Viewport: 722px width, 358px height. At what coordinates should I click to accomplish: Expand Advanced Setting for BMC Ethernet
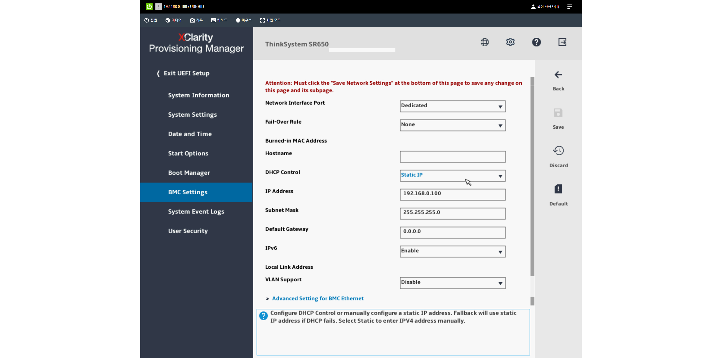pyautogui.click(x=318, y=298)
